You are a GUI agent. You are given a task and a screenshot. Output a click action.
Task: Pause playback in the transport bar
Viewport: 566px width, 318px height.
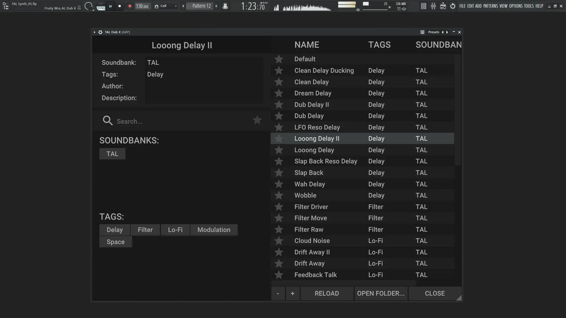tap(110, 6)
